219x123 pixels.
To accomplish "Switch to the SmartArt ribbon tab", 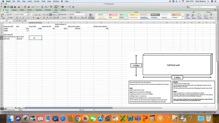I will tap(39, 10).
